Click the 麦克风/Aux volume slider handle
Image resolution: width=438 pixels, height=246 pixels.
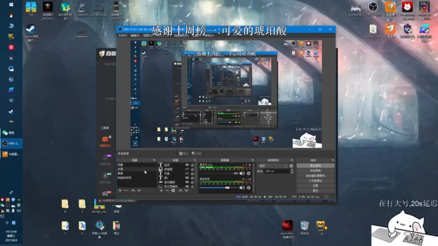point(236,173)
